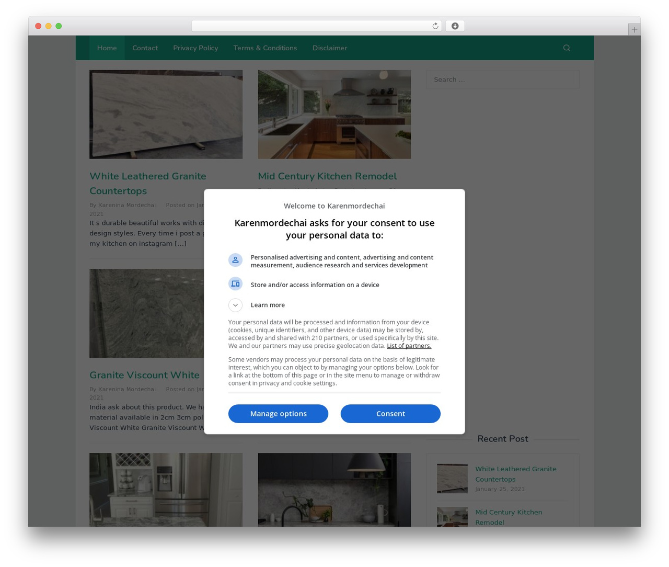Click author Karenina Mordechai on Granite Viscount post
The image size is (669, 567).
click(127, 389)
